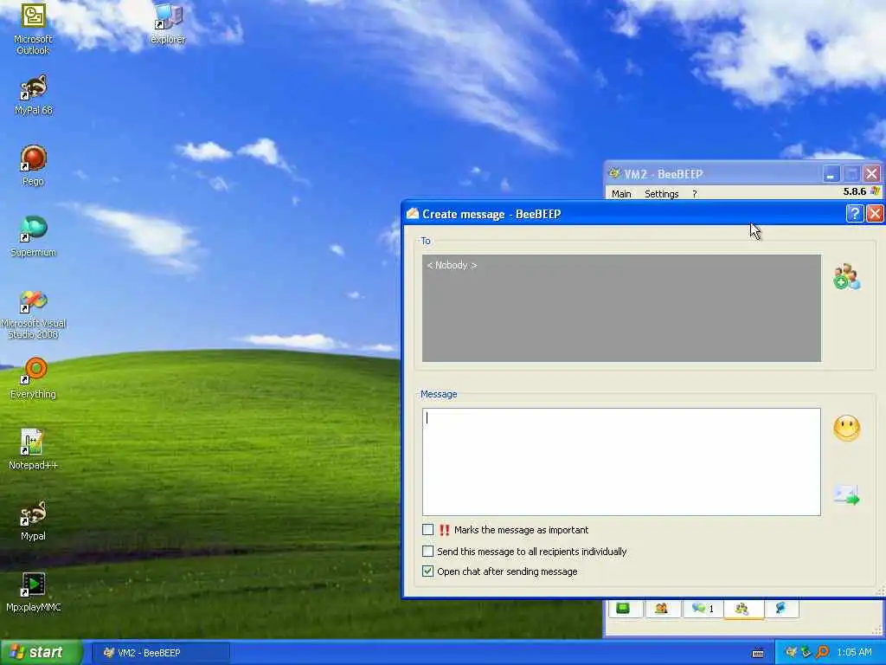The width and height of the screenshot is (886, 665).
Task: Open the chats tab showing 1
Action: [703, 609]
